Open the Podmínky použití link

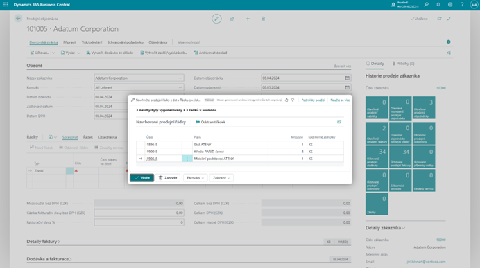click(313, 100)
